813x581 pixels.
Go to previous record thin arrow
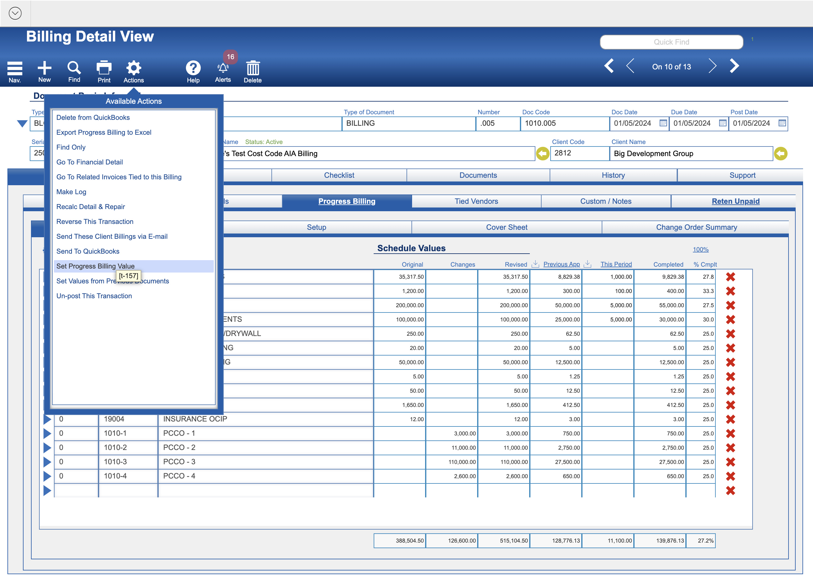tap(630, 66)
